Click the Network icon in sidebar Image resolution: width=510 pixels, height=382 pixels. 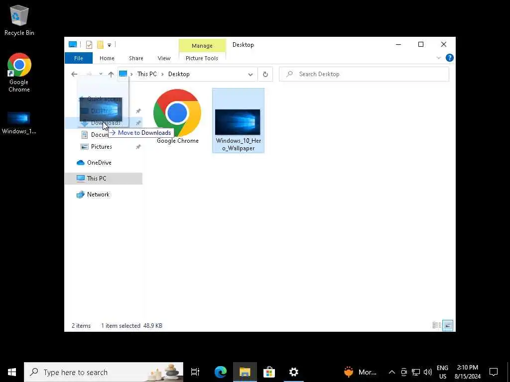pyautogui.click(x=80, y=194)
